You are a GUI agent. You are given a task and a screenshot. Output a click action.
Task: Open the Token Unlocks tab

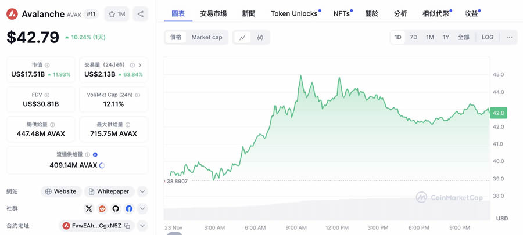[295, 13]
